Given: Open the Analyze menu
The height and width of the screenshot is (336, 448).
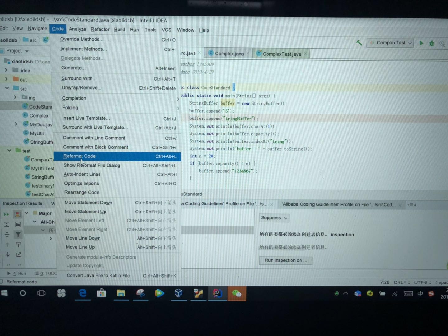Looking at the screenshot, I should click(77, 29).
